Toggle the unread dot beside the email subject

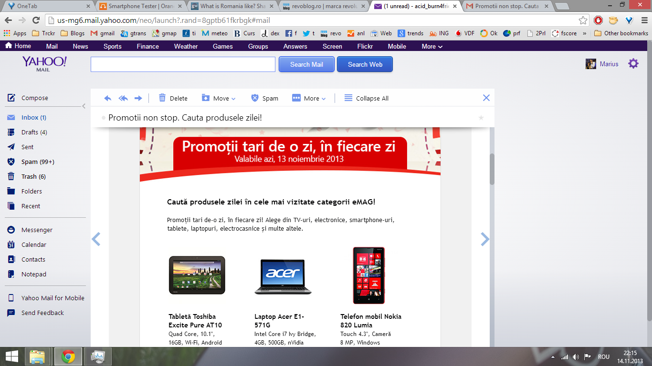[103, 118]
